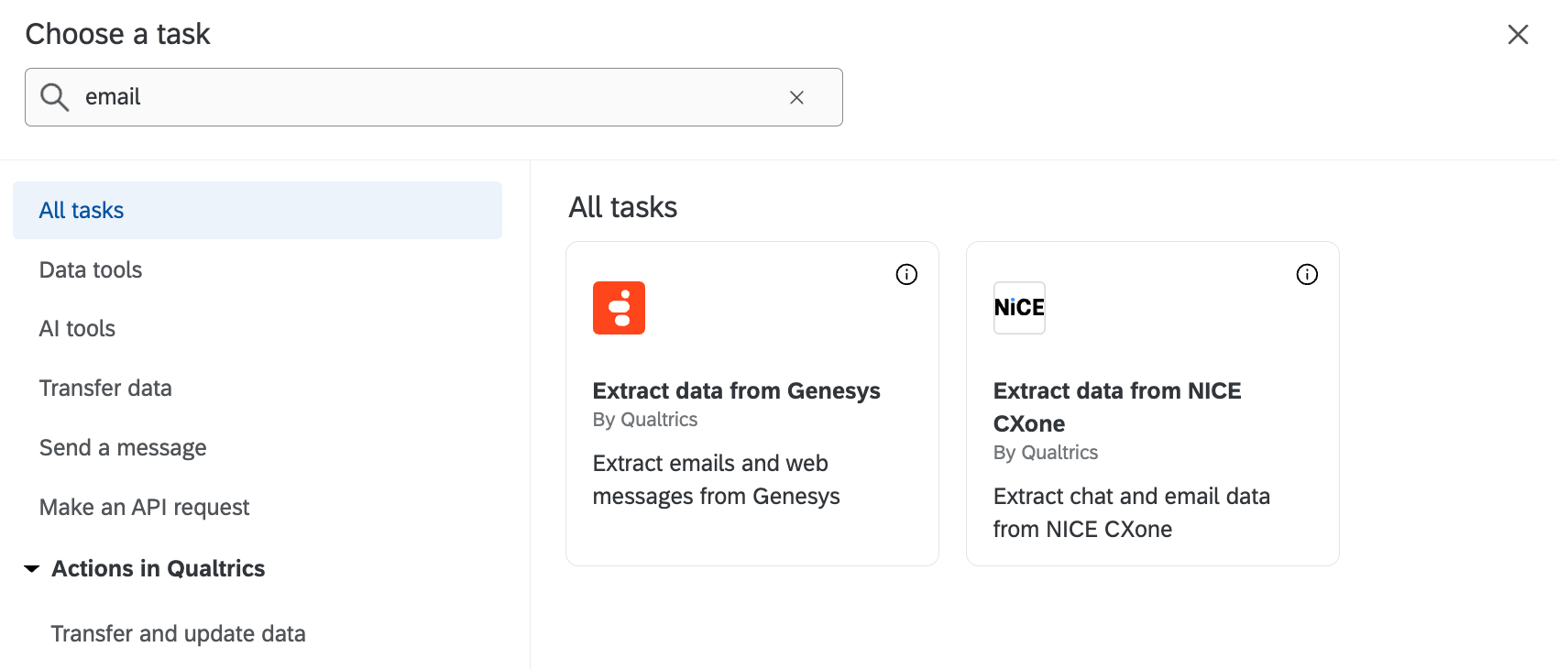Click the Genesys logo icon
The image size is (1558, 669).
pos(619,308)
